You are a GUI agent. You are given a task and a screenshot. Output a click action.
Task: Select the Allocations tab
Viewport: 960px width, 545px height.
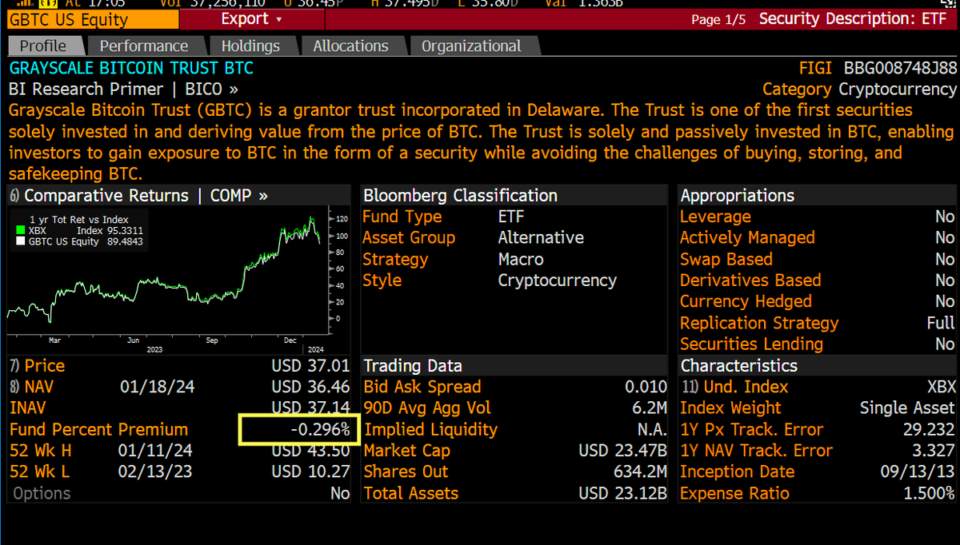click(x=350, y=46)
